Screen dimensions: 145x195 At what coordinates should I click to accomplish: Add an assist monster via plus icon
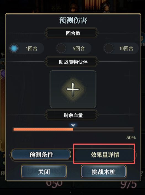coord(73,89)
